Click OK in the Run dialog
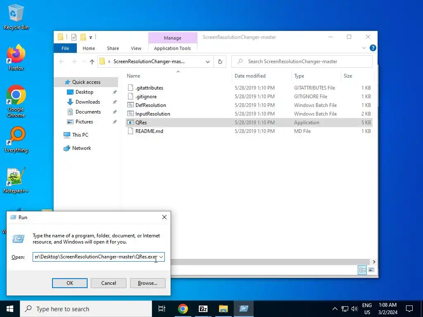 pos(69,283)
